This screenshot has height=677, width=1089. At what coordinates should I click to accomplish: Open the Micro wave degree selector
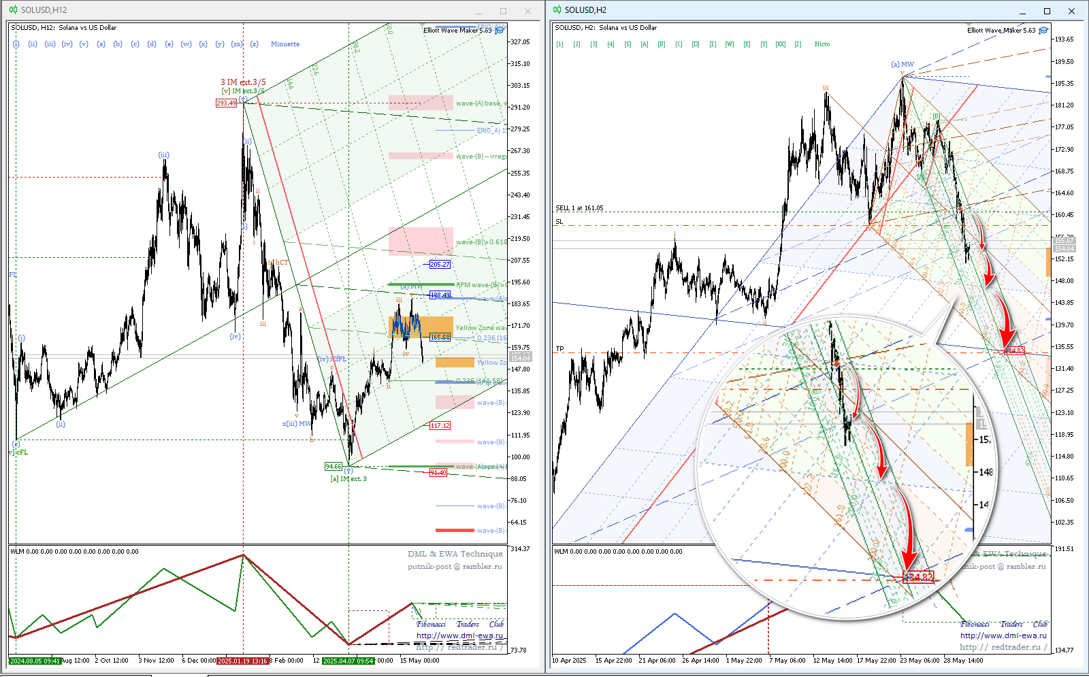(822, 44)
